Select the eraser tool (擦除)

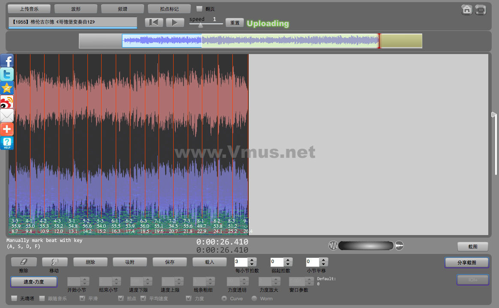(24, 262)
